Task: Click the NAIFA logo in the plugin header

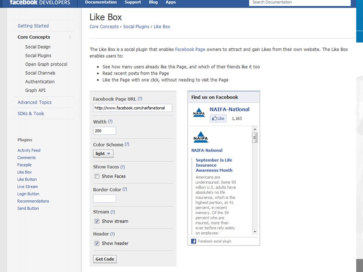Action: click(x=199, y=113)
